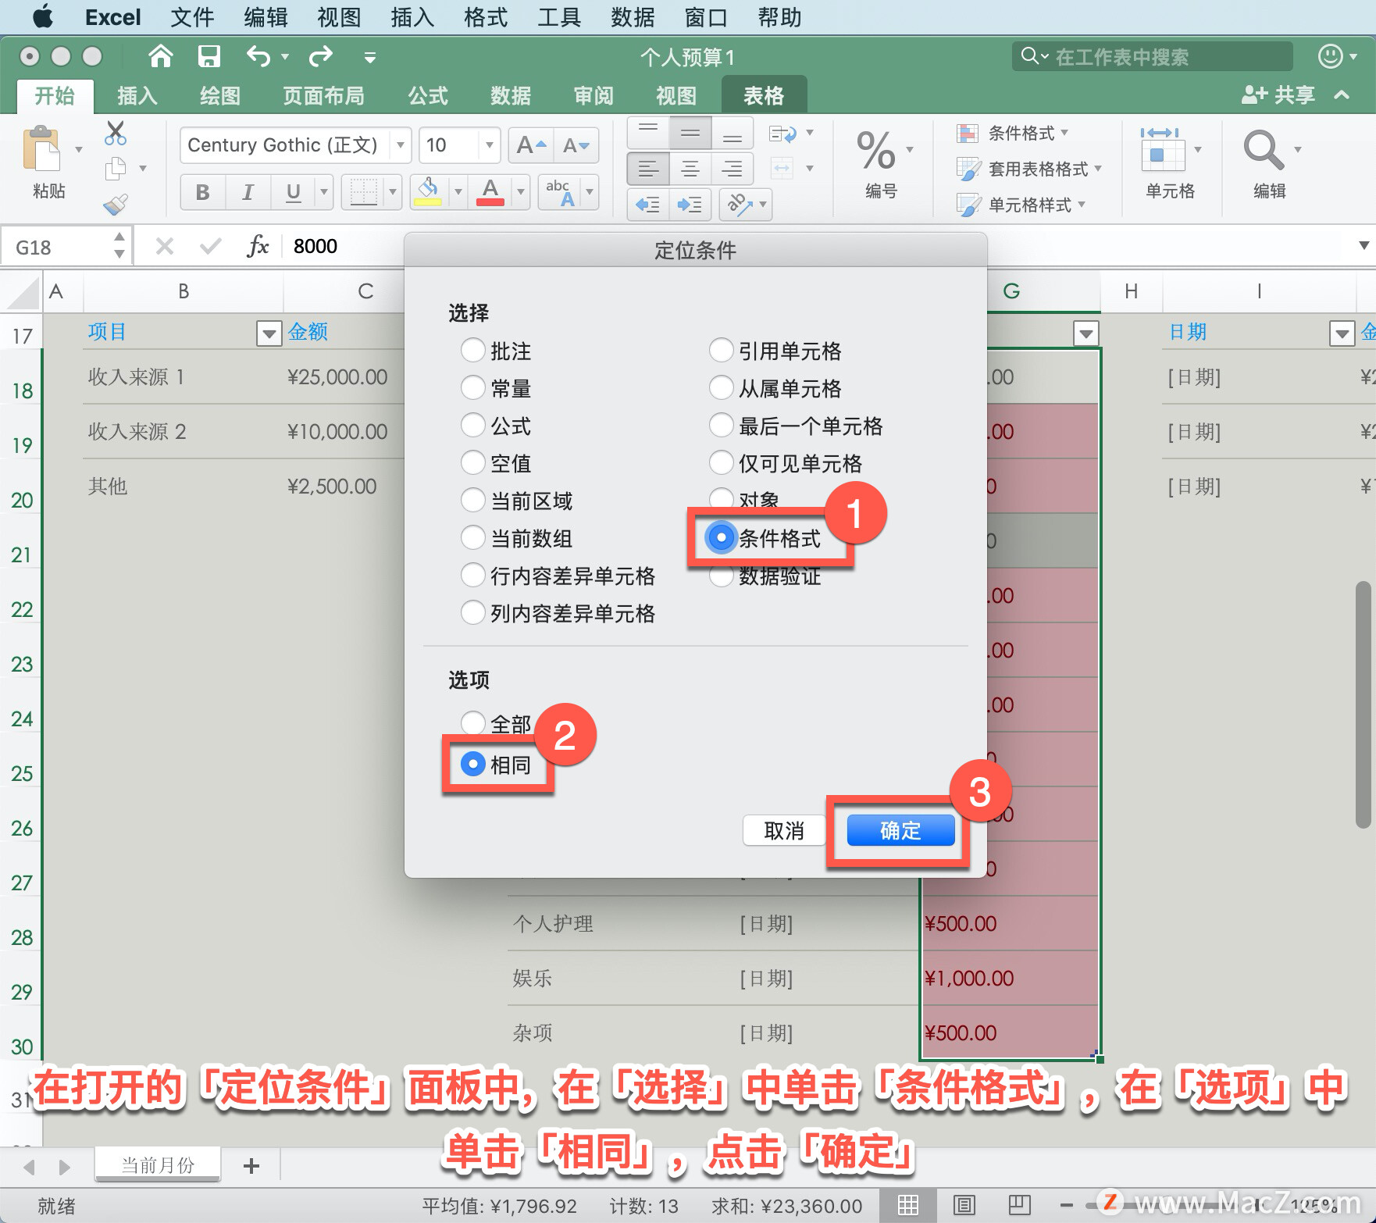The width and height of the screenshot is (1376, 1223).
Task: Open filter dropdown for 日期 column
Action: pyautogui.click(x=1342, y=333)
